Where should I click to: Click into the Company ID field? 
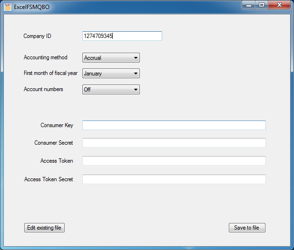122,36
